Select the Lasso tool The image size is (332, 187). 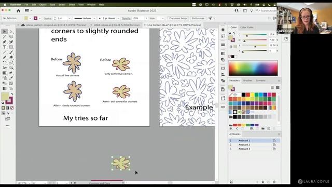coord(11,37)
